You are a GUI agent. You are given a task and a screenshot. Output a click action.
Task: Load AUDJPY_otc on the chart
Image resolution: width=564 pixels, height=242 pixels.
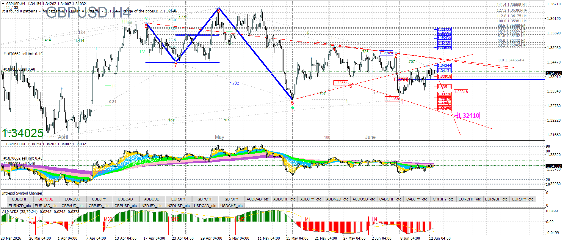[311, 199]
